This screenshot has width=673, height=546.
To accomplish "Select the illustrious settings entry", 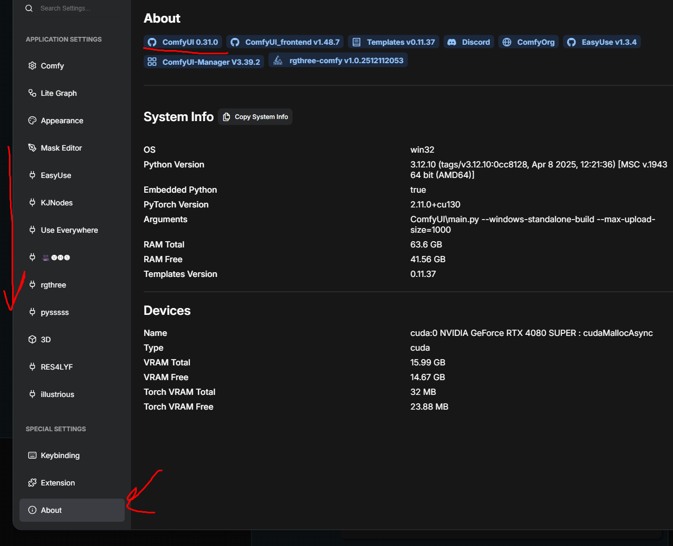I will pos(72,394).
